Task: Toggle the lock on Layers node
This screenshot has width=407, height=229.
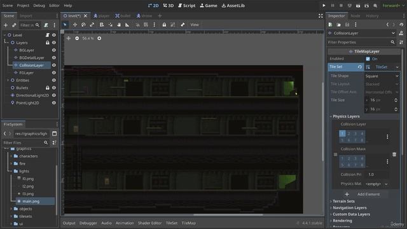Action: [x=48, y=43]
